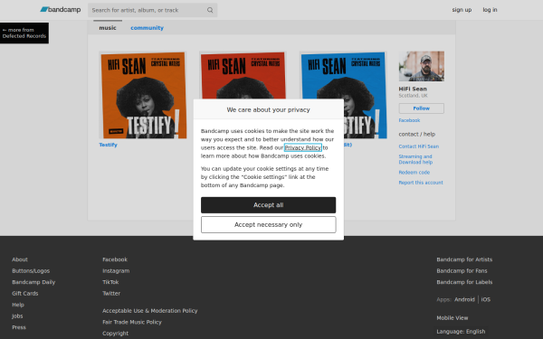
Task: Open TikTok link in footer
Action: coord(110,282)
